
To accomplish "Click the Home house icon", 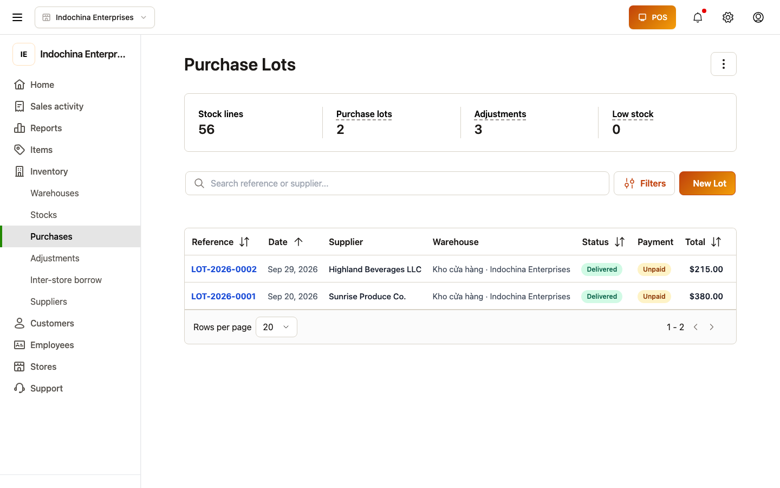I will [x=19, y=85].
